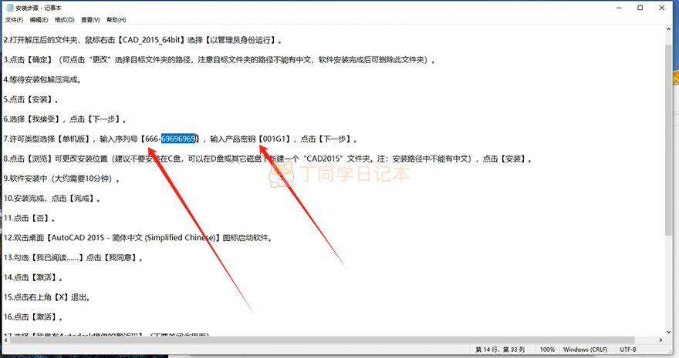Click the line 6.选择【我接受】
The image size is (679, 358).
click(x=66, y=119)
